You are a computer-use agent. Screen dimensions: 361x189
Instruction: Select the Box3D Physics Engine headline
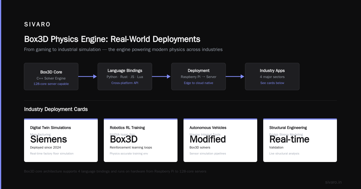click(112, 39)
